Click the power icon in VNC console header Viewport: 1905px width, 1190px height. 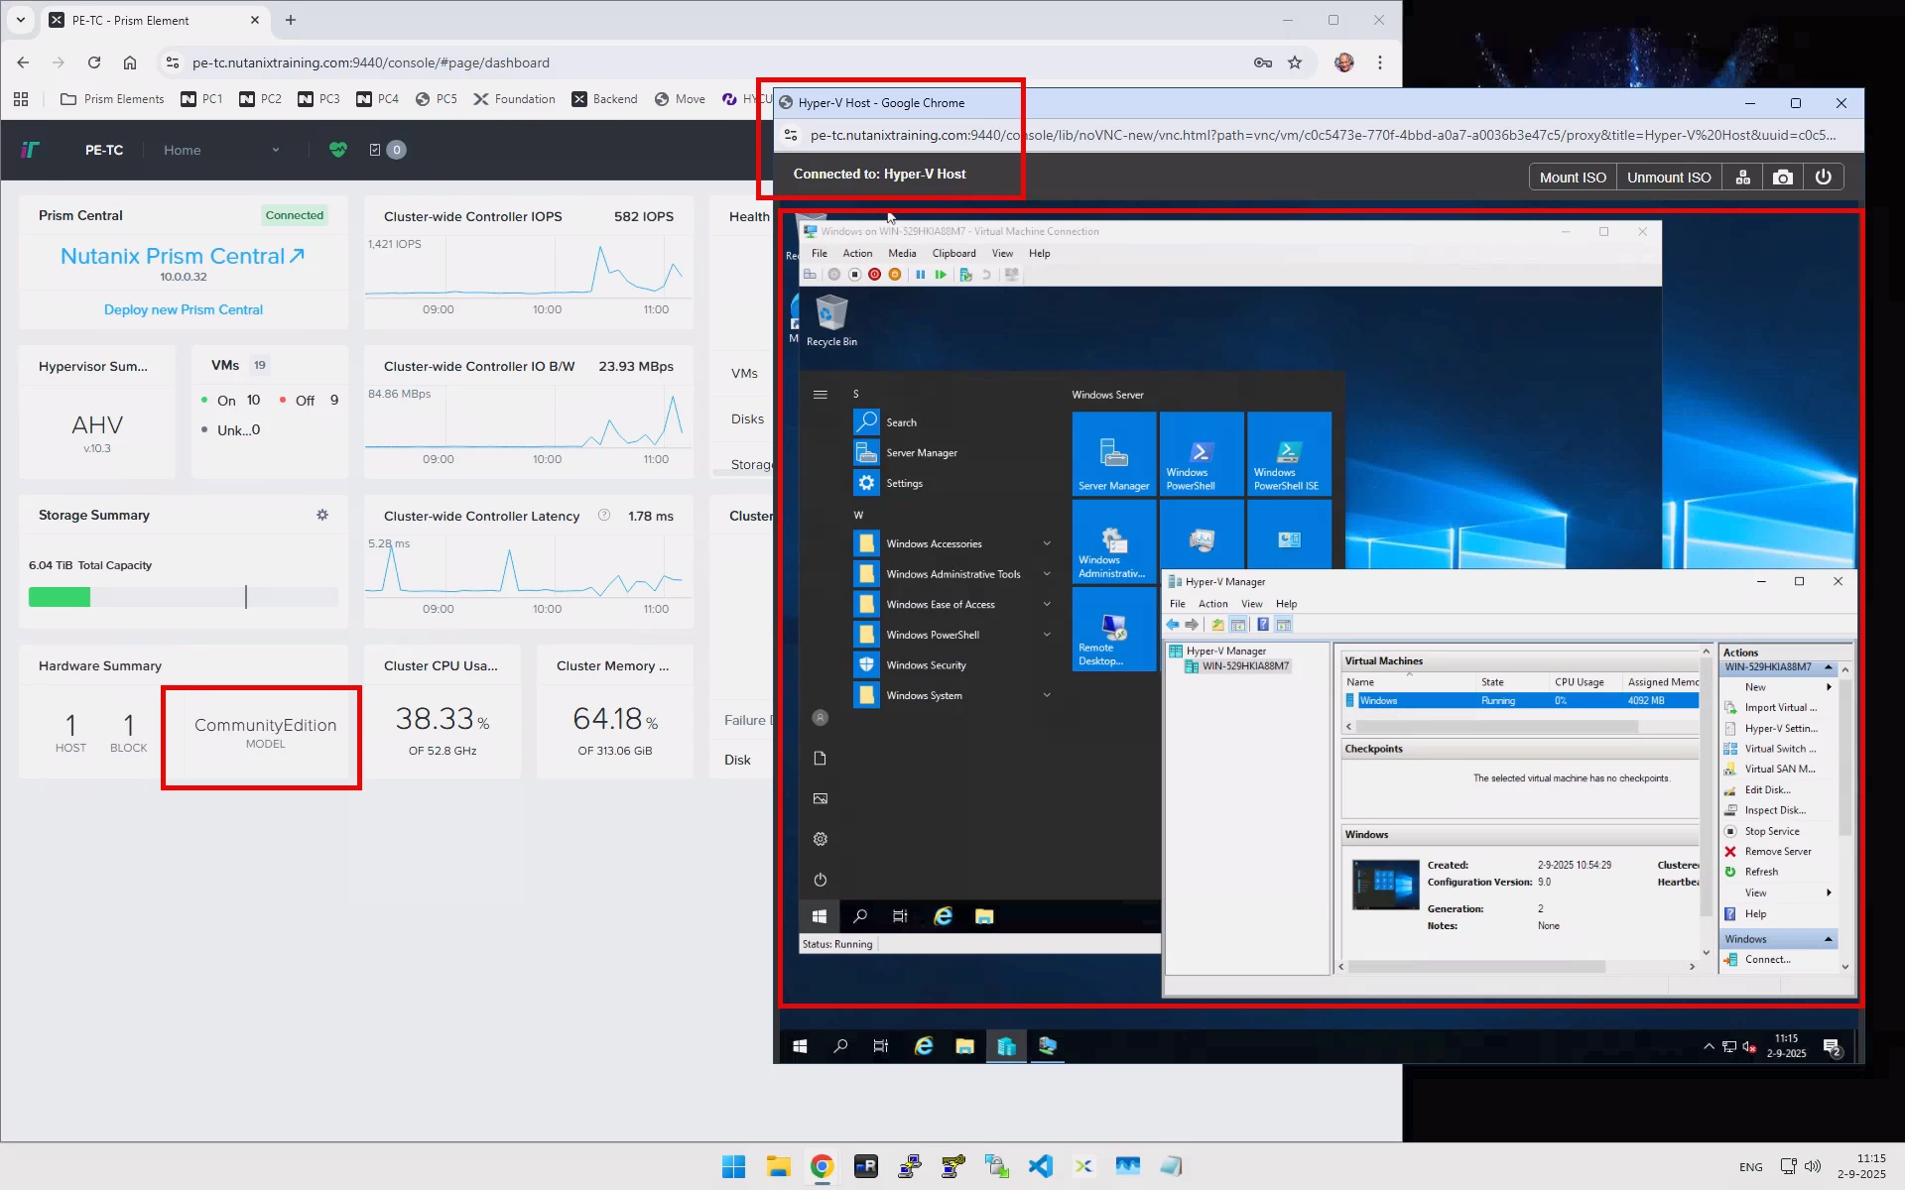1824,178
